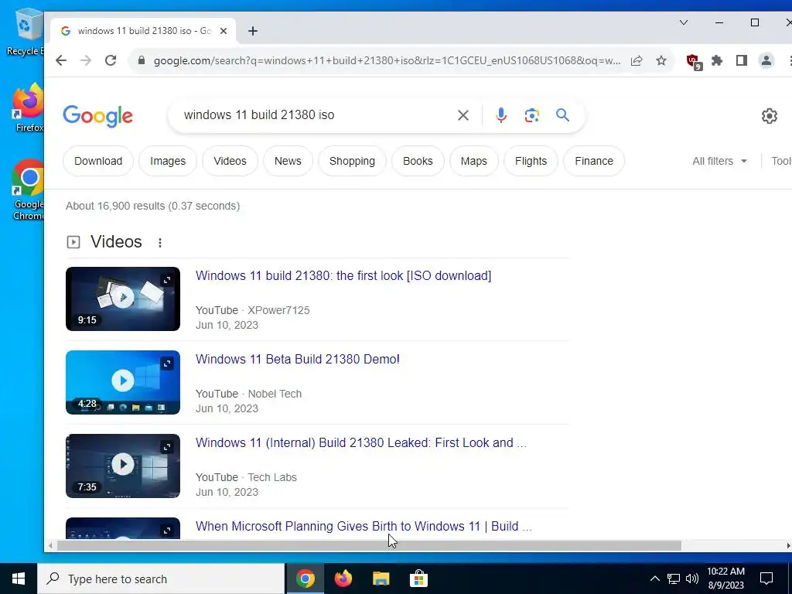Select the Google Chrome desktop shortcut

tap(29, 190)
